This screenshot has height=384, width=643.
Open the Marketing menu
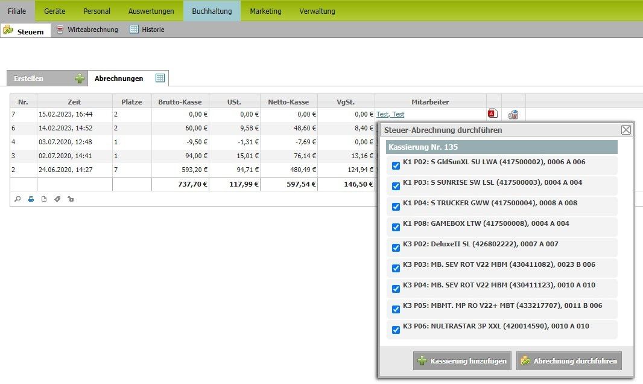pos(266,11)
